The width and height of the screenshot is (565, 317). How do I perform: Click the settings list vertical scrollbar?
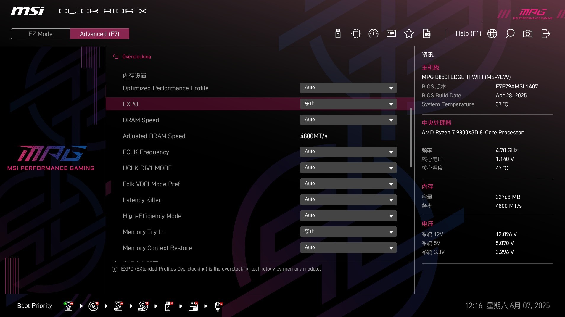411,138
